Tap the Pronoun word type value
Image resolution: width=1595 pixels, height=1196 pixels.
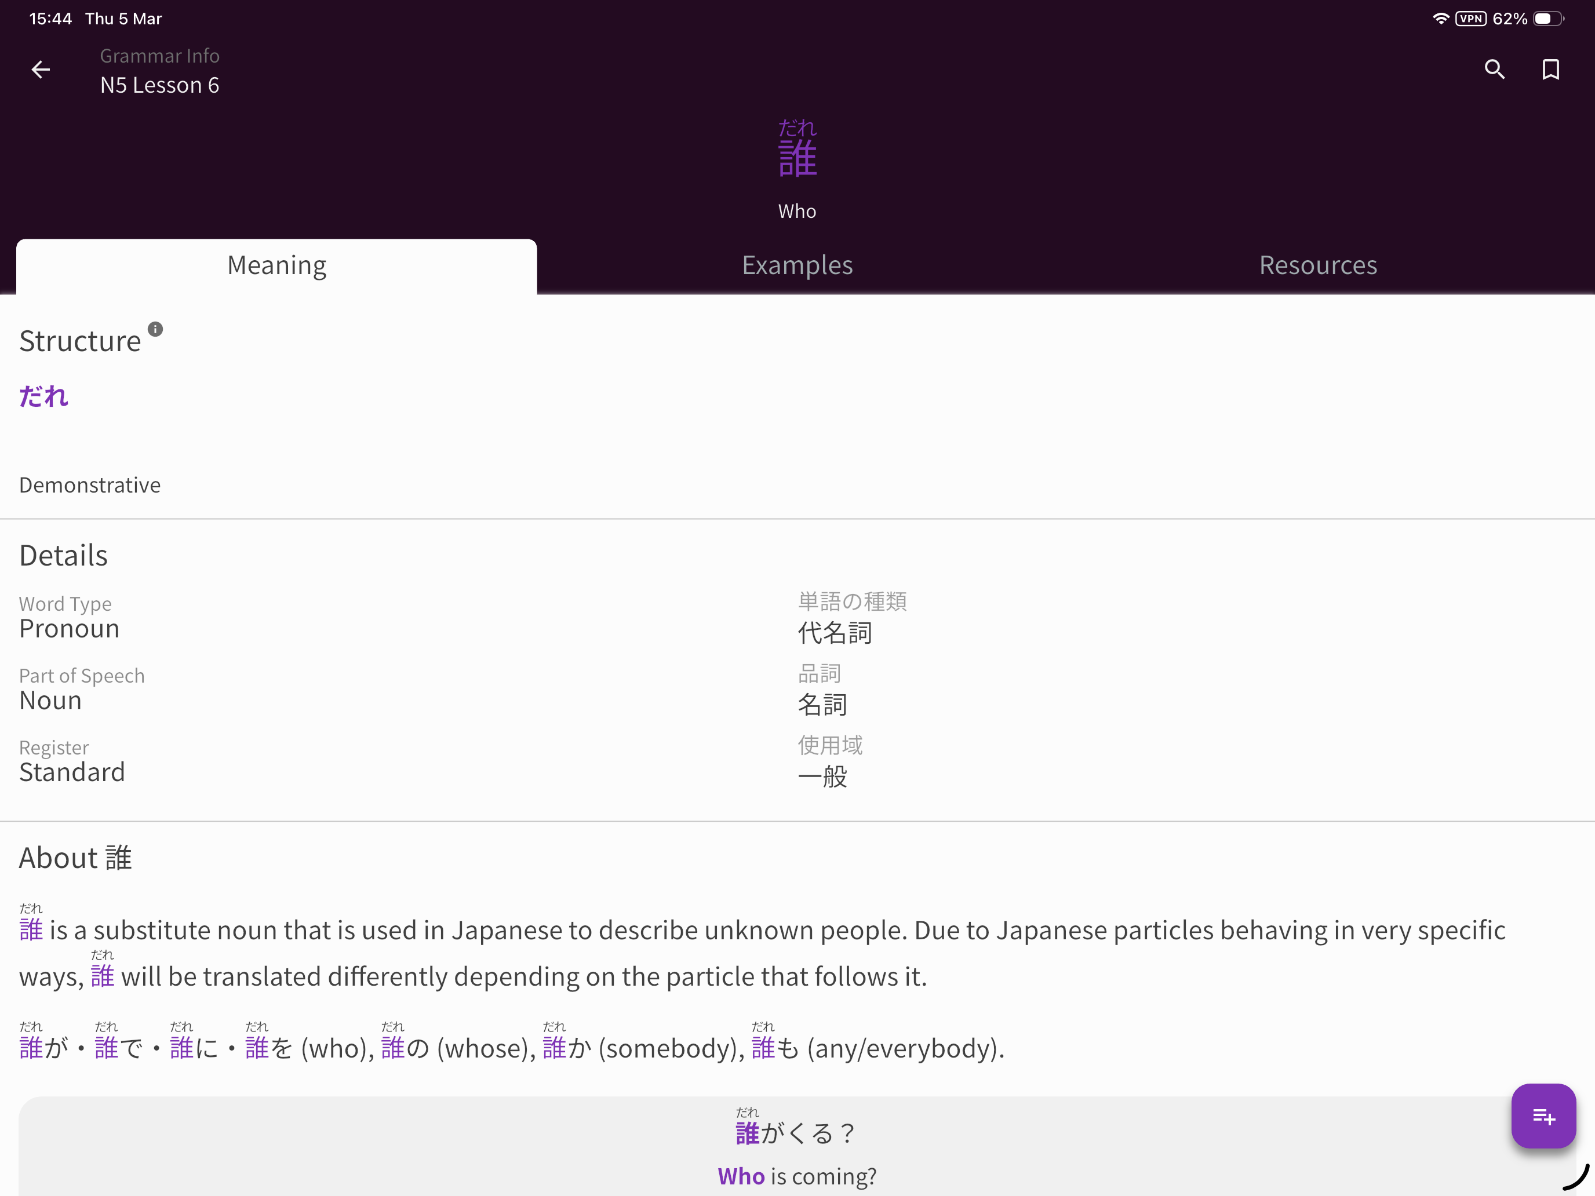pos(69,629)
